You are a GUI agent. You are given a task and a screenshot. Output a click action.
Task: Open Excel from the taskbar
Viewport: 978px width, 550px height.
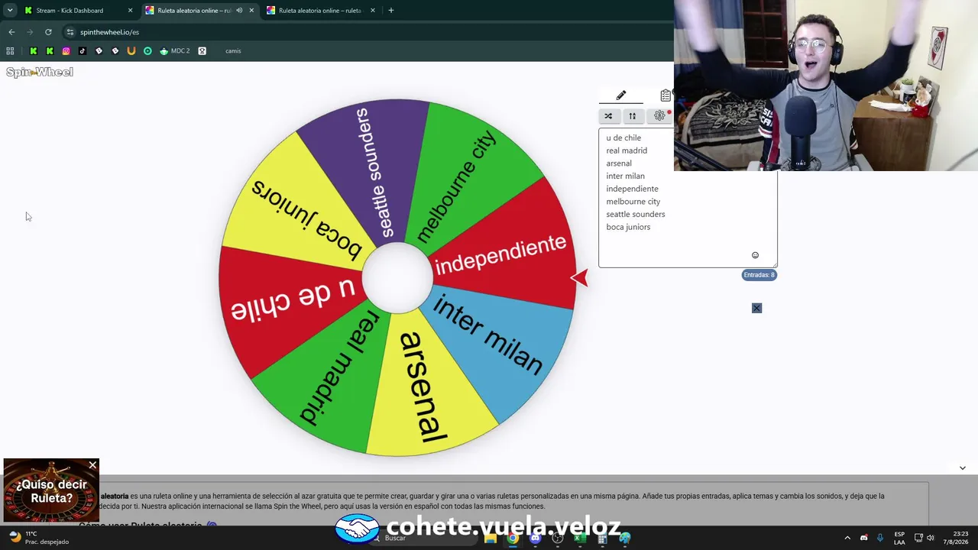tap(580, 539)
